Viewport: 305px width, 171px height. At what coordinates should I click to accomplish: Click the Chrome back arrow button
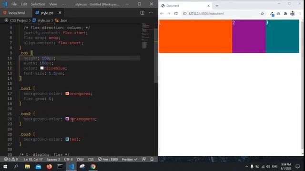coord(162,14)
